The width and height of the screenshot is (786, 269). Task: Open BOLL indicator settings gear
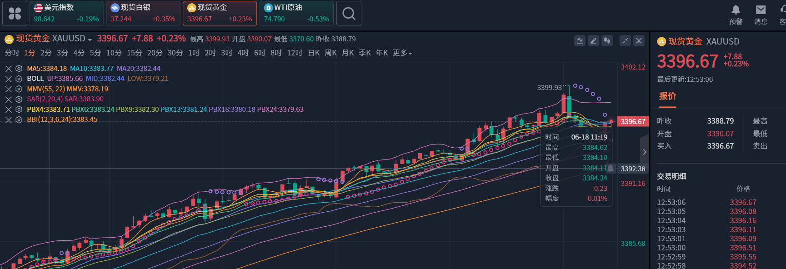[19, 79]
